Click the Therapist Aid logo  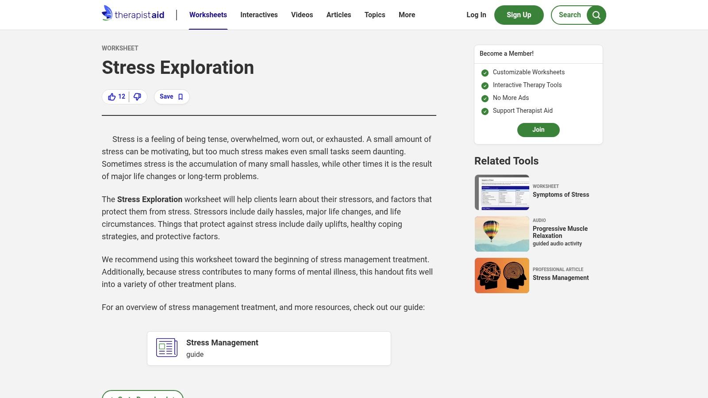click(133, 13)
